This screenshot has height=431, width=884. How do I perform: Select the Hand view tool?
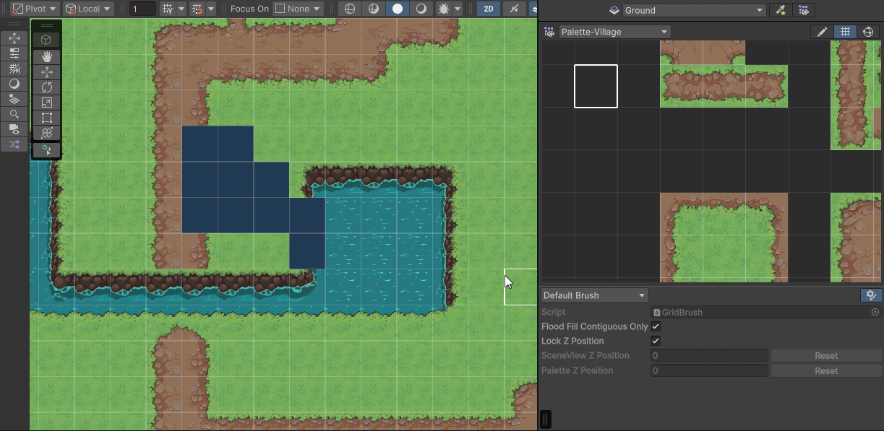pos(46,56)
